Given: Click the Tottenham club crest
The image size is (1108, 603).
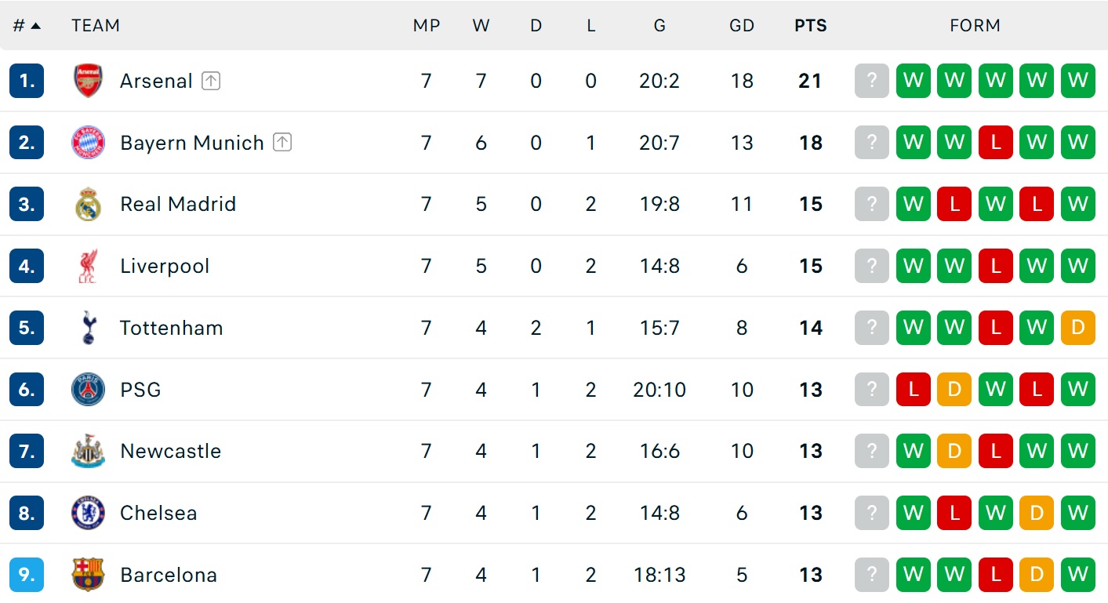Looking at the screenshot, I should [x=88, y=328].
